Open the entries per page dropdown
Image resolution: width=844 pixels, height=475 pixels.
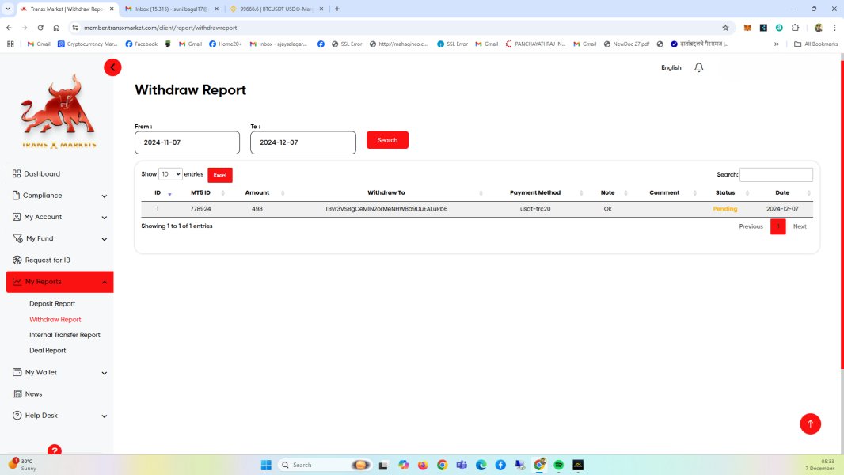point(170,174)
